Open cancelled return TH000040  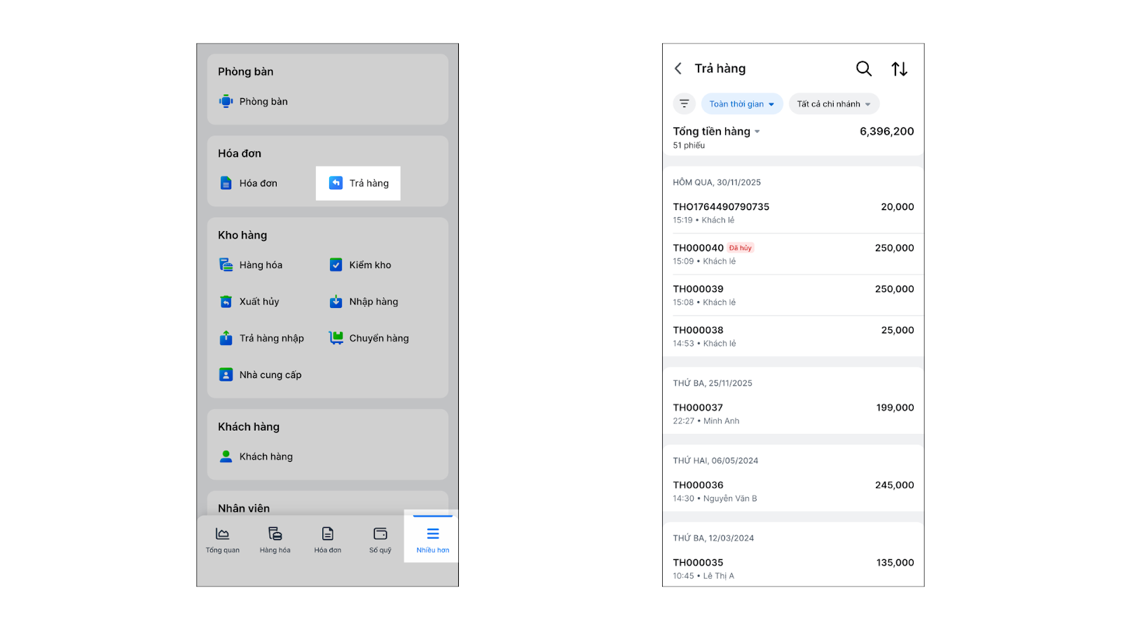(x=793, y=253)
